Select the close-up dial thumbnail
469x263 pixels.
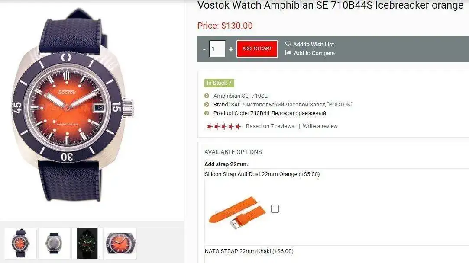point(120,243)
